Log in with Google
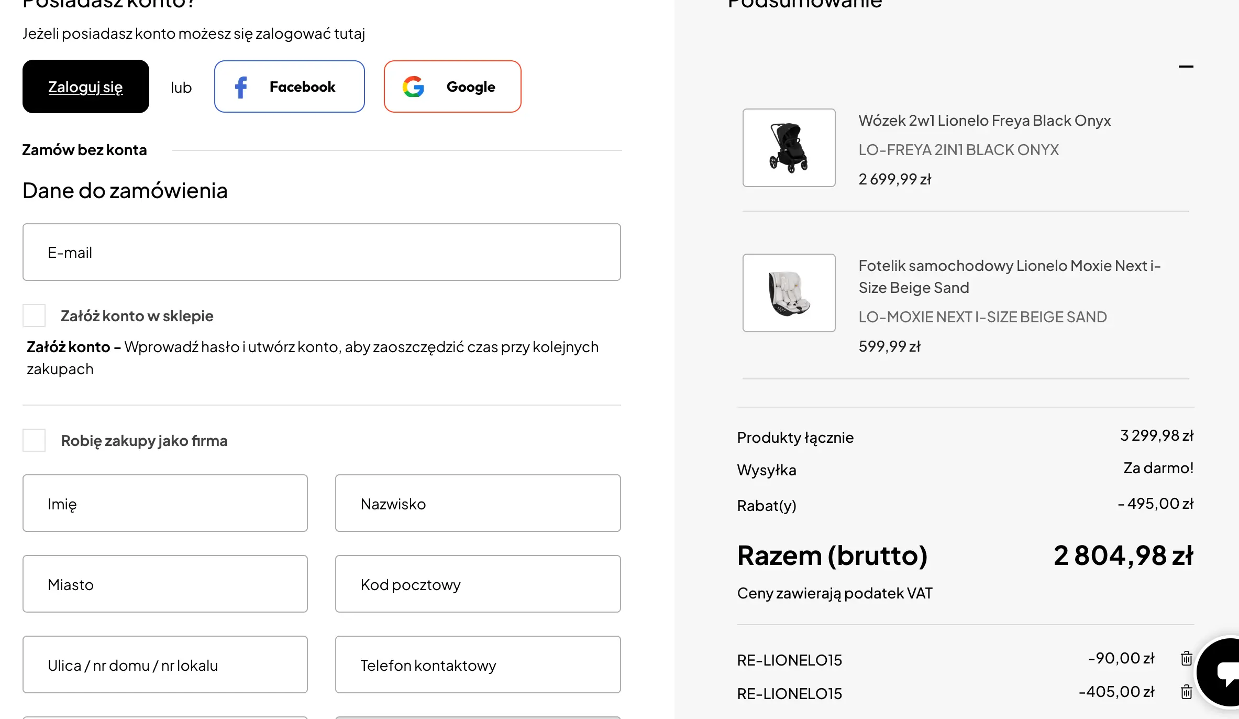 pyautogui.click(x=452, y=86)
